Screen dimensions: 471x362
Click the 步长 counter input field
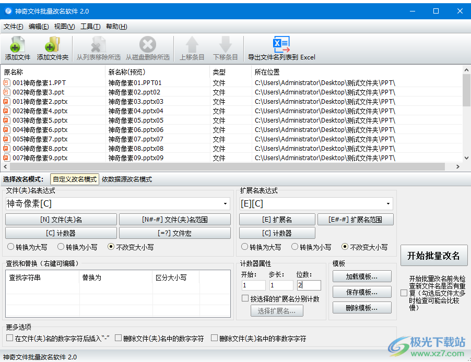click(x=281, y=285)
